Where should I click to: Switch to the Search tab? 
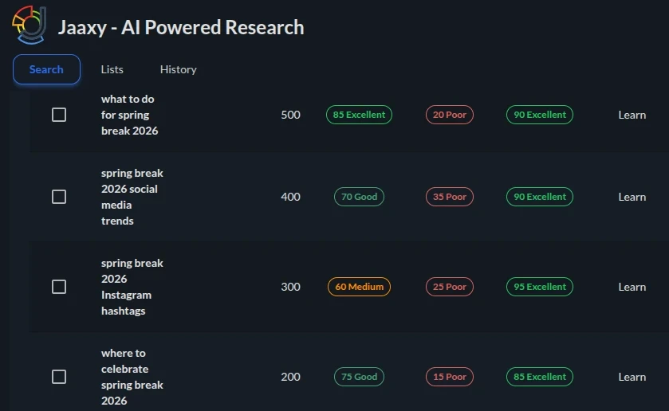click(46, 69)
